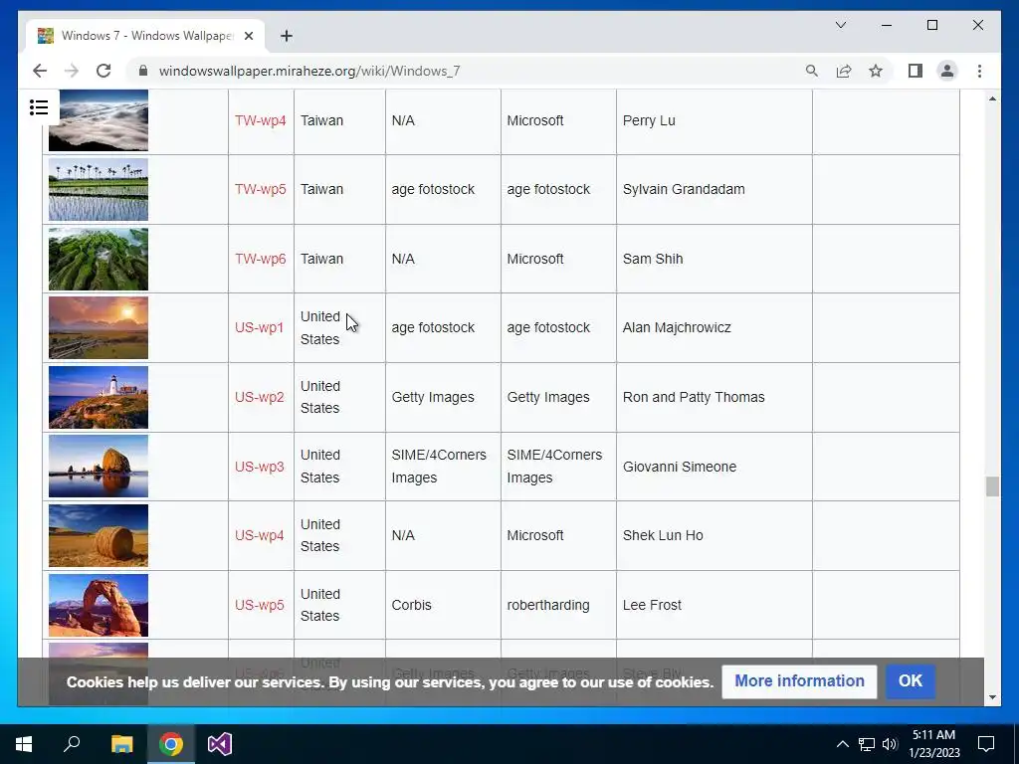Reload the current page
This screenshot has height=764, width=1019.
pos(103,71)
